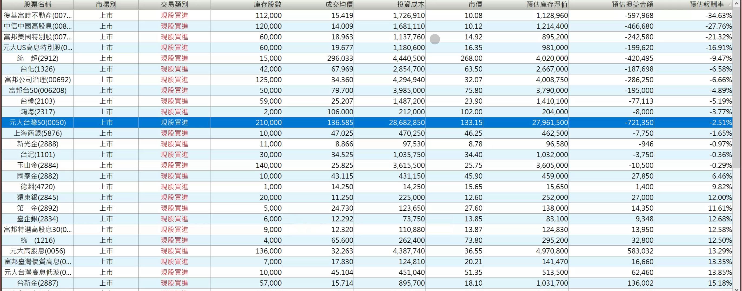Image resolution: width=742 pixels, height=291 pixels.
Task: Select the 復華富時不動產 row
Action: [367, 16]
